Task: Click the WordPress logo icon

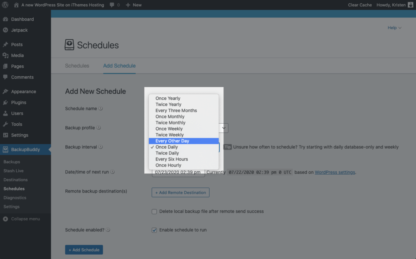Action: pyautogui.click(x=5, y=5)
